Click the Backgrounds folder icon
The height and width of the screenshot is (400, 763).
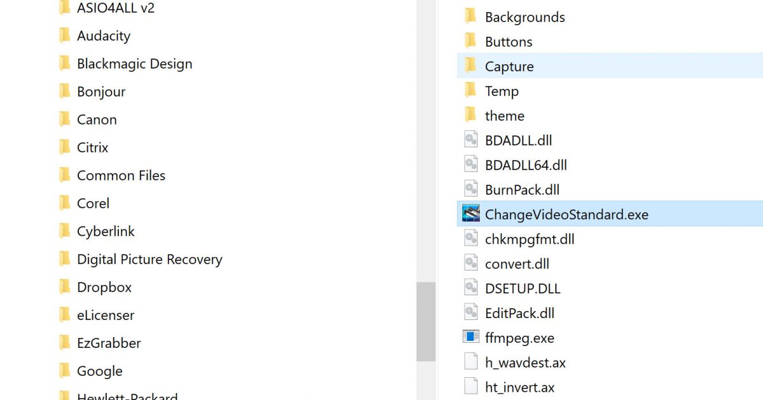click(471, 17)
